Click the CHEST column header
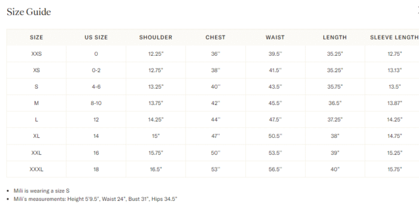Screen dimensions: 419x220 tap(215, 38)
